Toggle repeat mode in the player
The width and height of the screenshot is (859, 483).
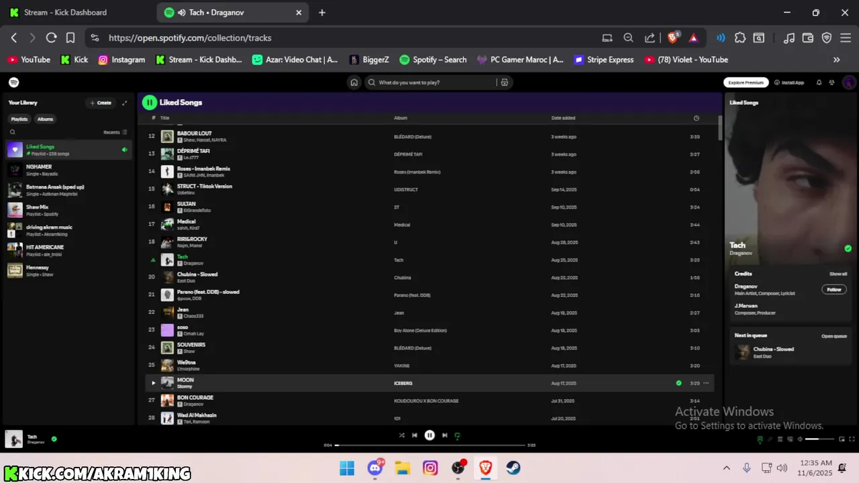tap(457, 435)
